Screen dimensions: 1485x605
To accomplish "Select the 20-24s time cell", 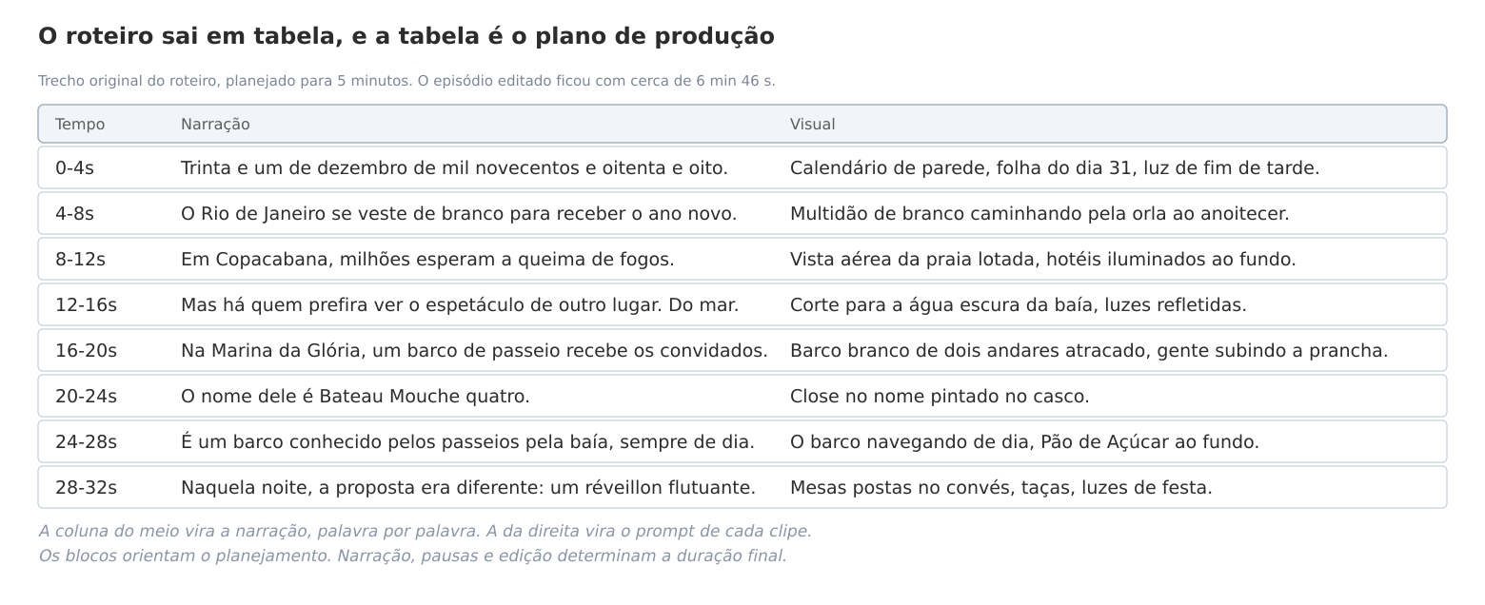I will [x=86, y=397].
